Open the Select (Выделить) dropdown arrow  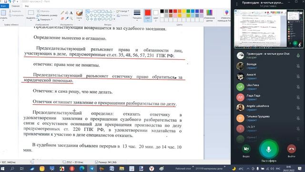click(31, 20)
